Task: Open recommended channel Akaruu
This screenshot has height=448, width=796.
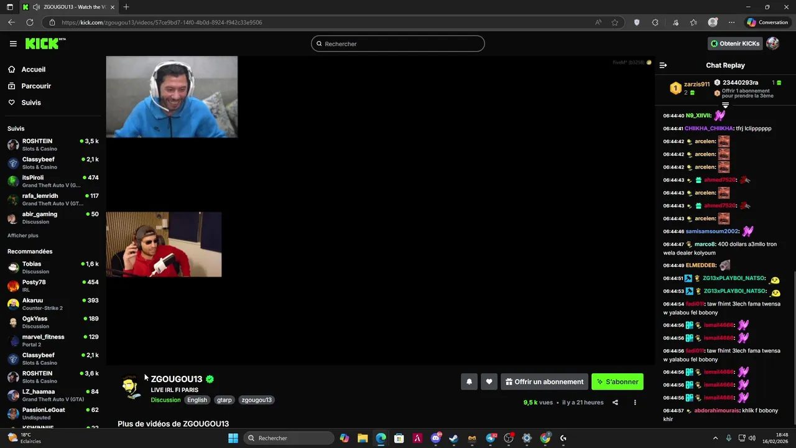Action: 53,304
